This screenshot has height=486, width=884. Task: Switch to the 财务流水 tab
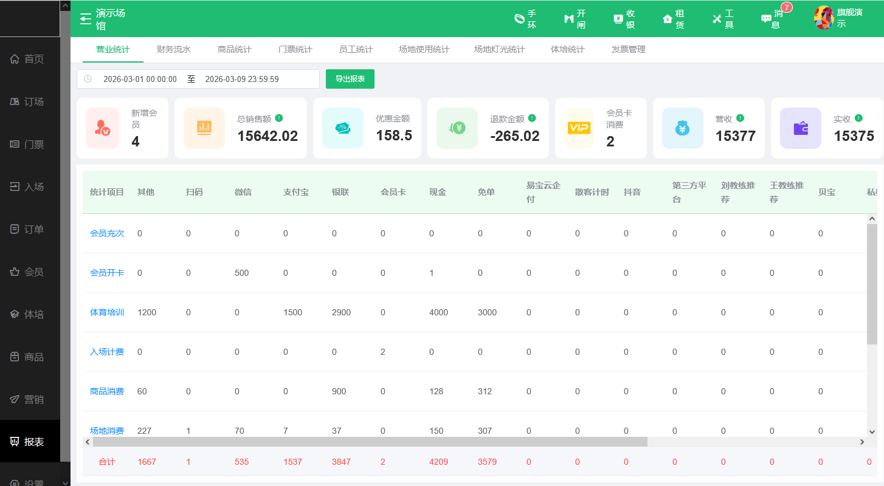click(x=173, y=49)
